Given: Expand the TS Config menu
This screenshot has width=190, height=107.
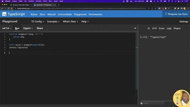Looking at the screenshot, I should click(x=38, y=21).
